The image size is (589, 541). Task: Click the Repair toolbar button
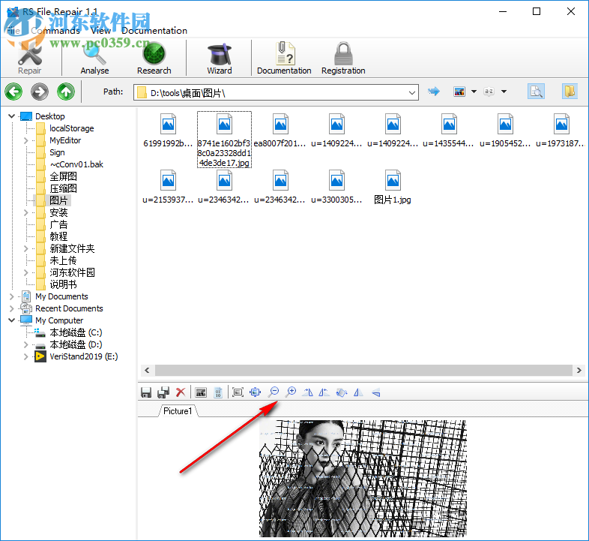click(30, 59)
